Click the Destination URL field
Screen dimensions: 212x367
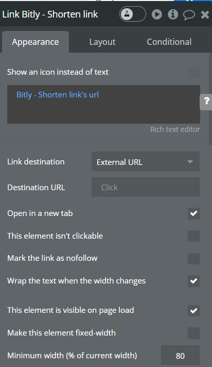click(x=146, y=187)
